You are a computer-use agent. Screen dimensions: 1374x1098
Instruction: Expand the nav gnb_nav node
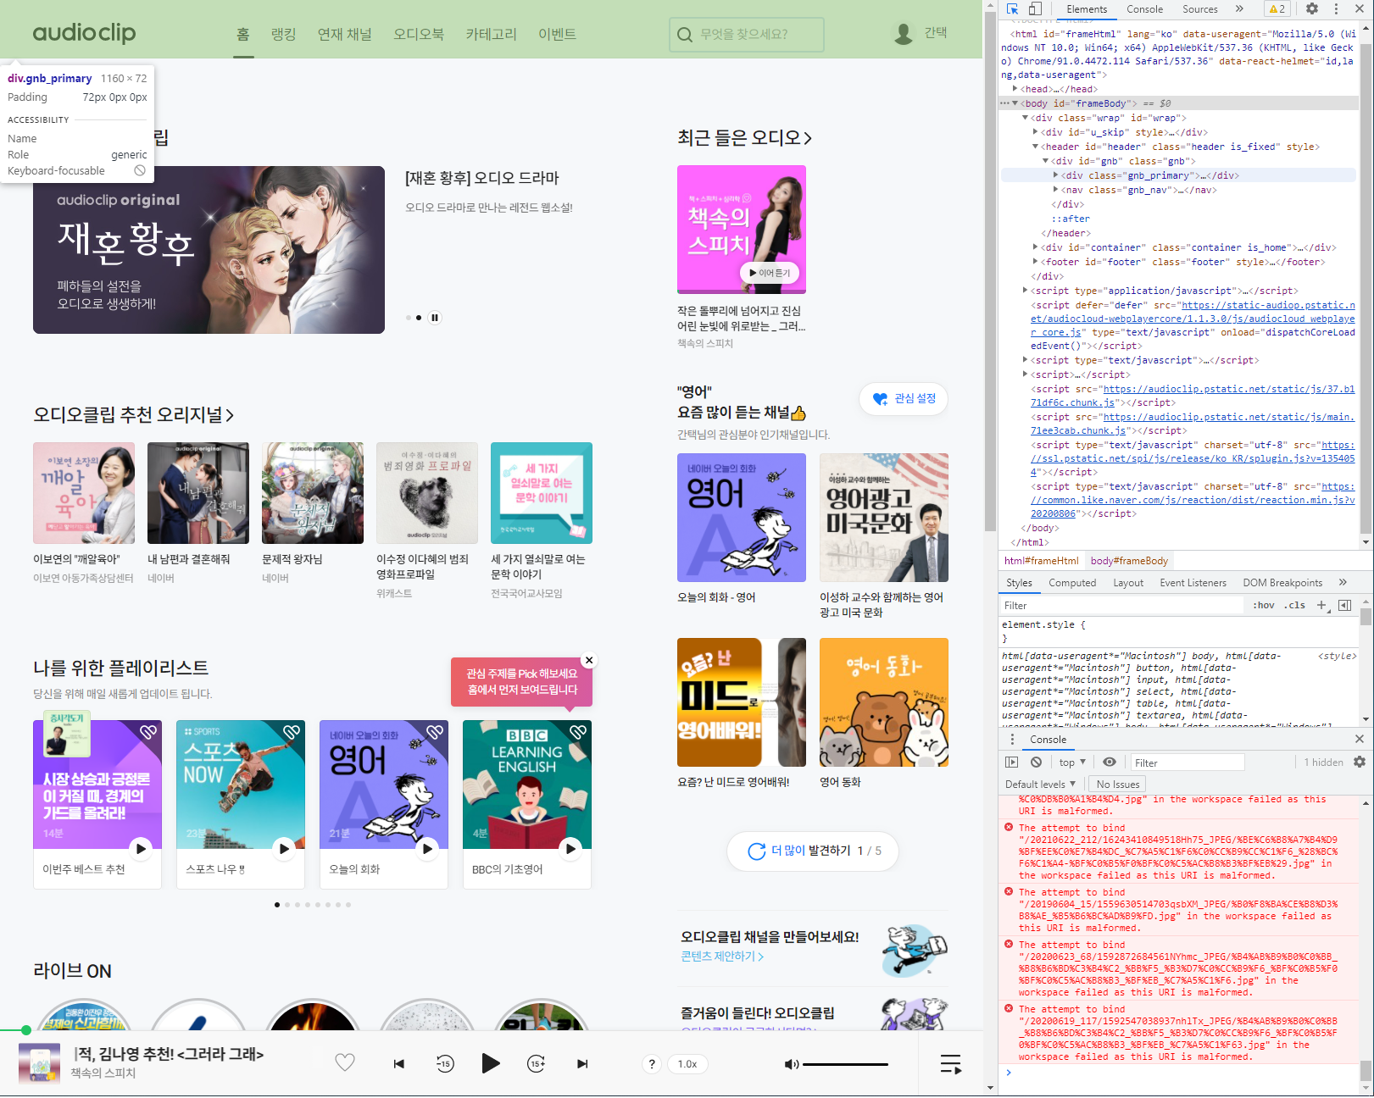click(x=1055, y=190)
